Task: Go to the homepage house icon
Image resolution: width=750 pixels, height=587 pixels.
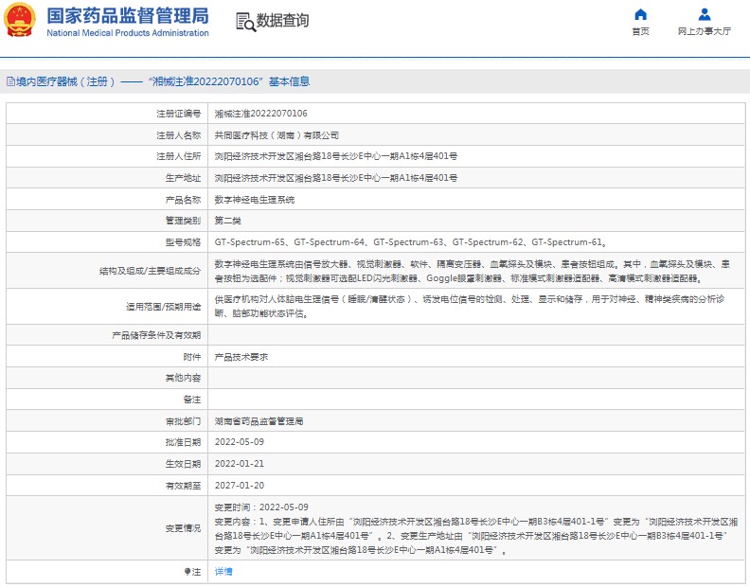Action: pos(640,14)
